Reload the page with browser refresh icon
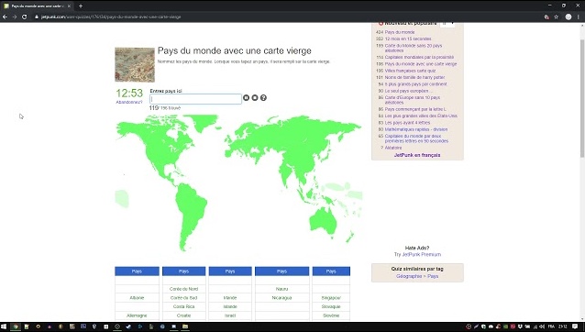585x332 pixels. (x=24, y=17)
